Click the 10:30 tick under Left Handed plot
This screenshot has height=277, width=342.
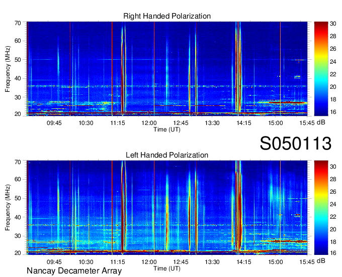pos(86,262)
